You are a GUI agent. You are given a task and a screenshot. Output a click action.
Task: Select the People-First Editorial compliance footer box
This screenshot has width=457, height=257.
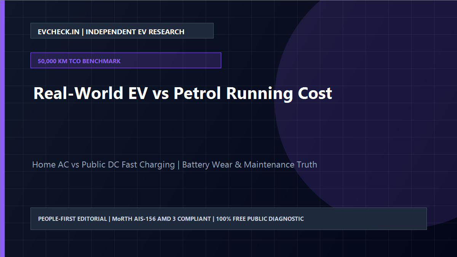pos(228,219)
